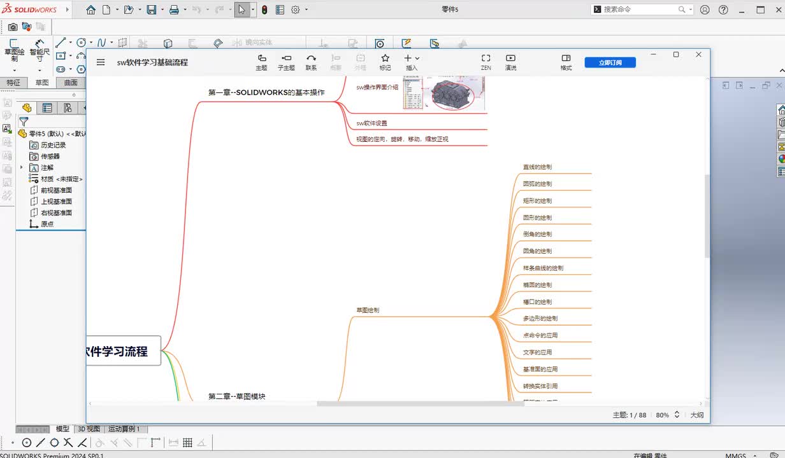This screenshot has height=458, width=785.
Task: Expand the Annotations (注解) tree node
Action: tap(22, 167)
